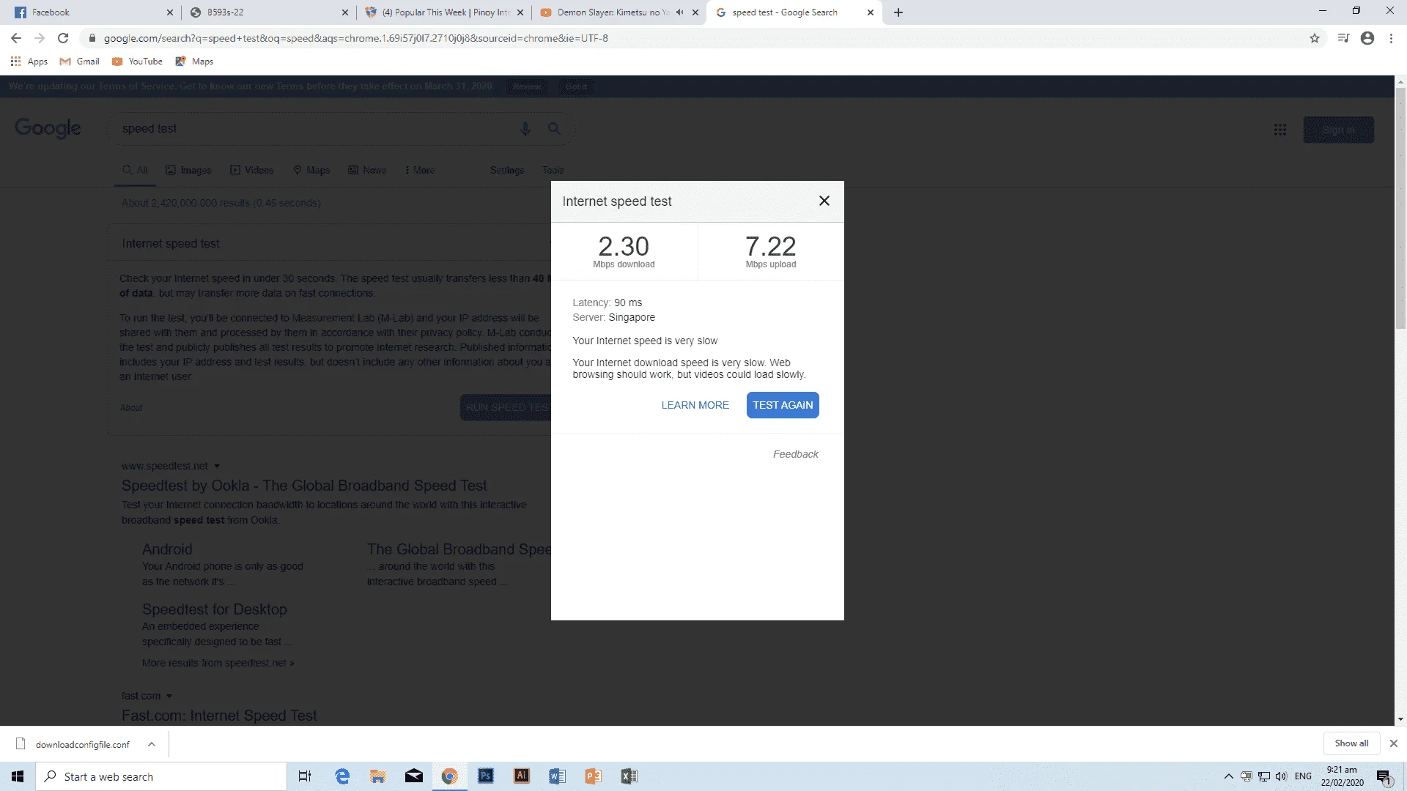Image resolution: width=1407 pixels, height=791 pixels.
Task: Open PowerPoint from the taskbar
Action: [593, 776]
